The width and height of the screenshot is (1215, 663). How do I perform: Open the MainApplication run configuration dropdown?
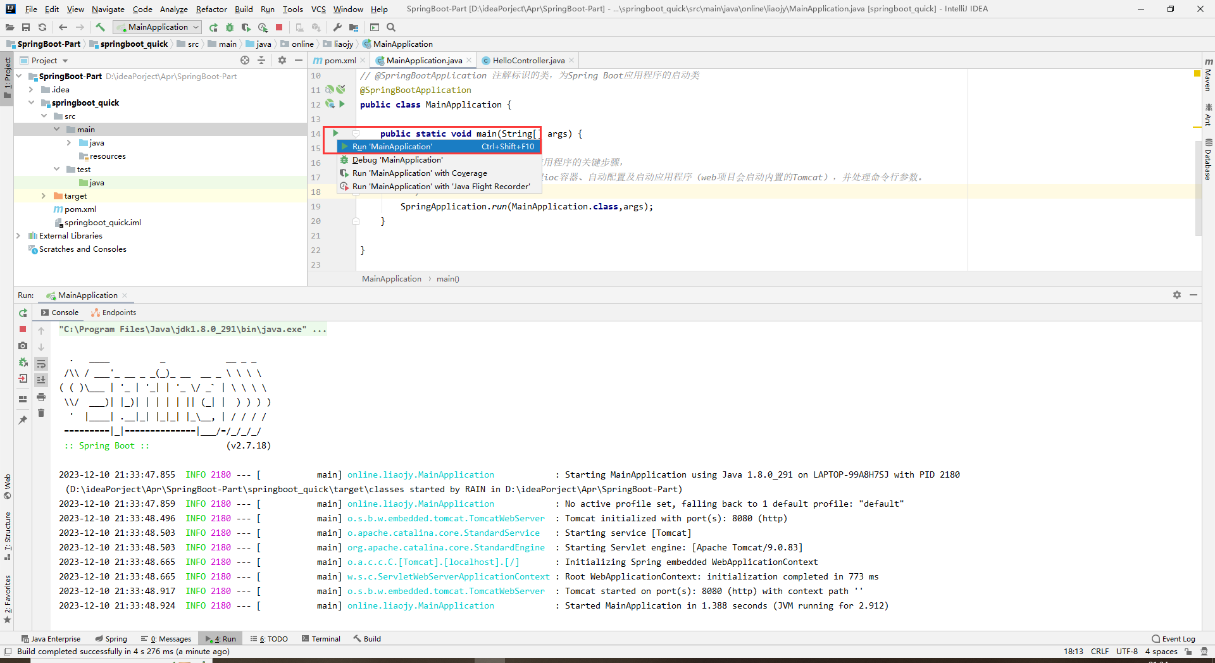(157, 27)
